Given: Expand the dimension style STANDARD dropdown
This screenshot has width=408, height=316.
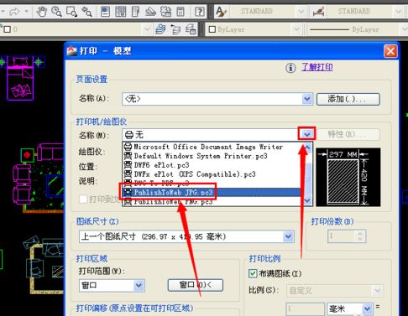Looking at the screenshot, I should [x=398, y=12].
